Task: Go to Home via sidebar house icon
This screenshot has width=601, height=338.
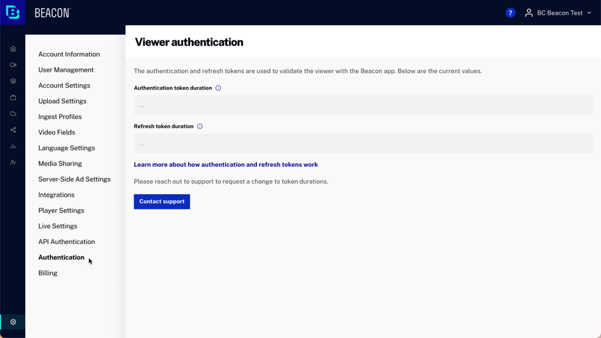Action: pos(13,49)
